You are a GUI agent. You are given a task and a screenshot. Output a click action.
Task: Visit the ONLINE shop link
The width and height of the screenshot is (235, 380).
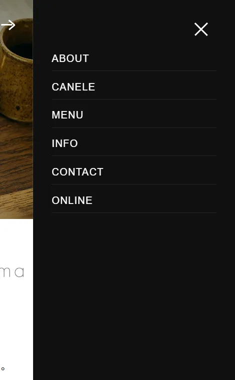[72, 200]
